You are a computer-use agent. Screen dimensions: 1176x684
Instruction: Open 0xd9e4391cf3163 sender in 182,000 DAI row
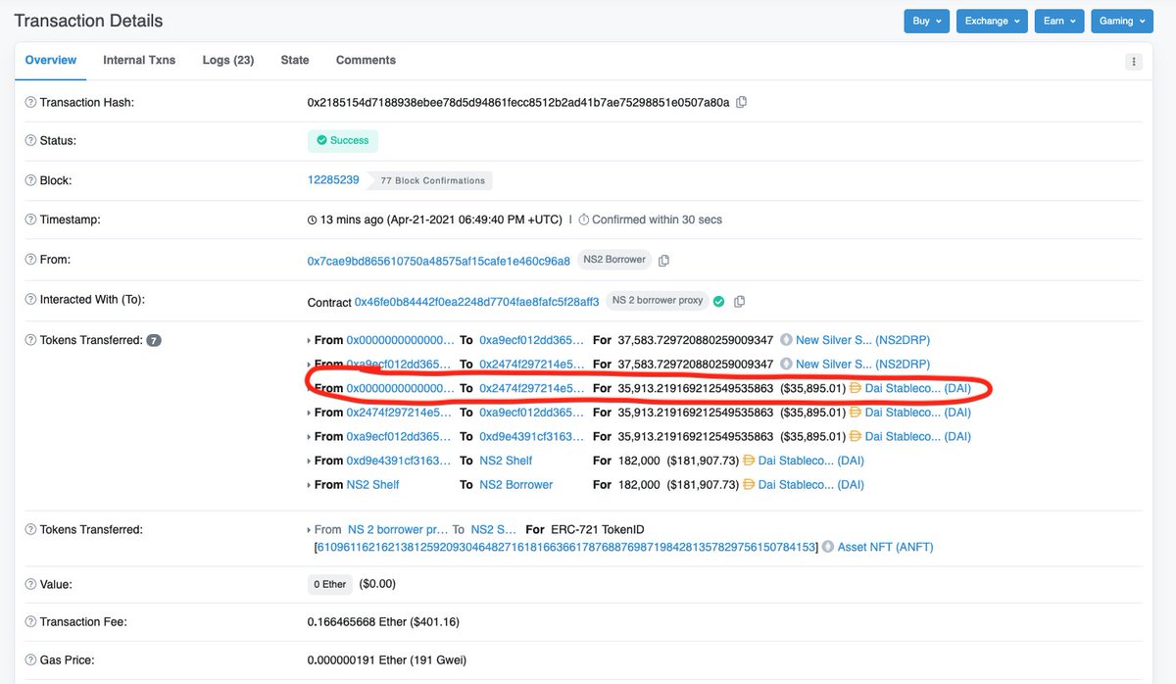click(x=399, y=461)
